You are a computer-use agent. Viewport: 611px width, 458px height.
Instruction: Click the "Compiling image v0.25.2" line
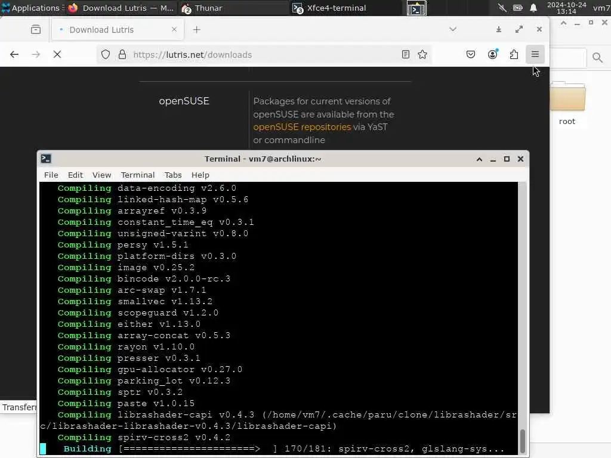[x=126, y=268]
